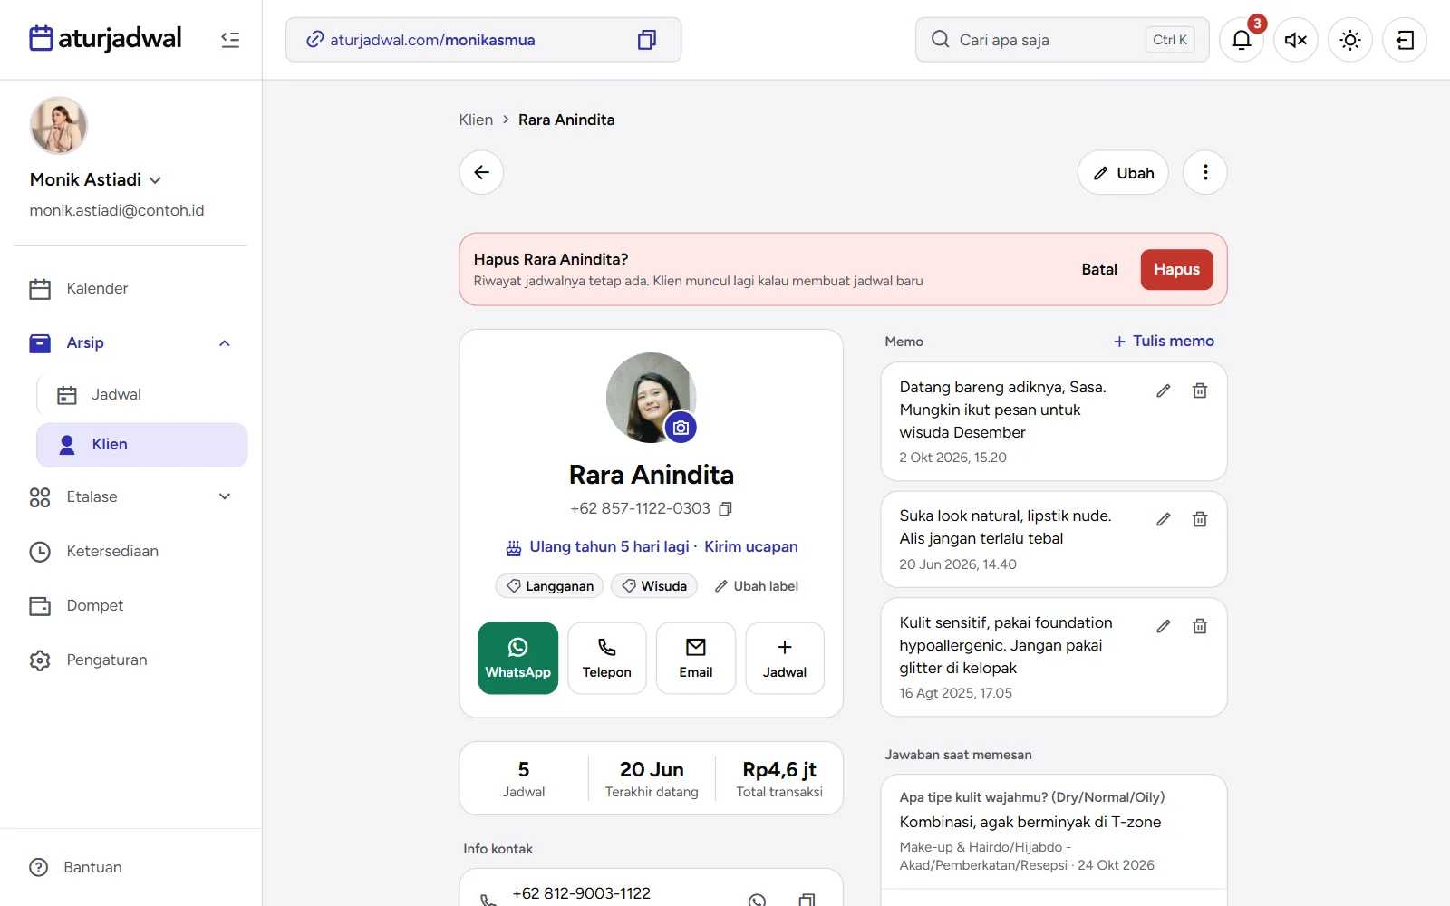Open the notifications bell

tap(1242, 40)
